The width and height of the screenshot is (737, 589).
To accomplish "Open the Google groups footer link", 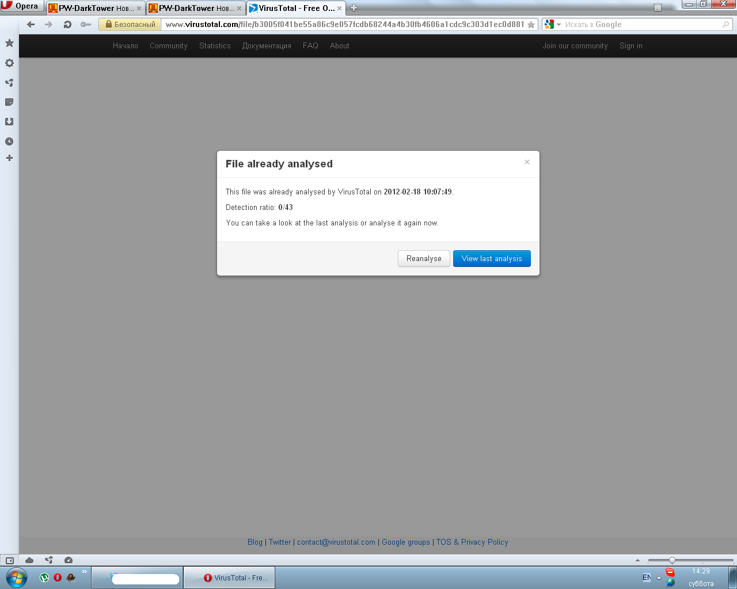I will 406,542.
